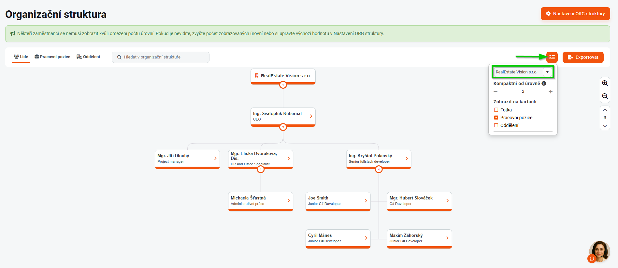Collapse subordinates under Svatopluk Kubernát
618x268 pixels.
click(x=283, y=127)
